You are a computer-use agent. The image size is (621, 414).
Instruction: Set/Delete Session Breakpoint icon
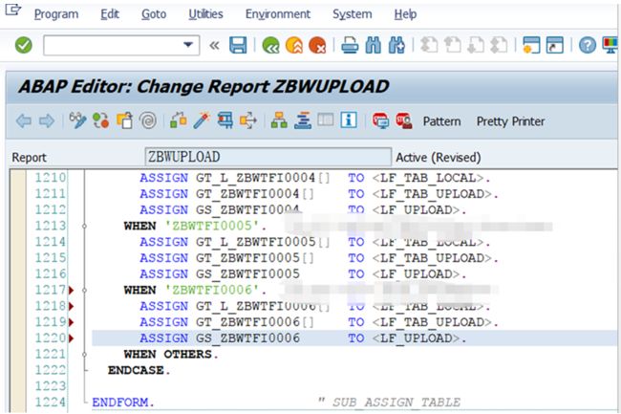pos(380,120)
